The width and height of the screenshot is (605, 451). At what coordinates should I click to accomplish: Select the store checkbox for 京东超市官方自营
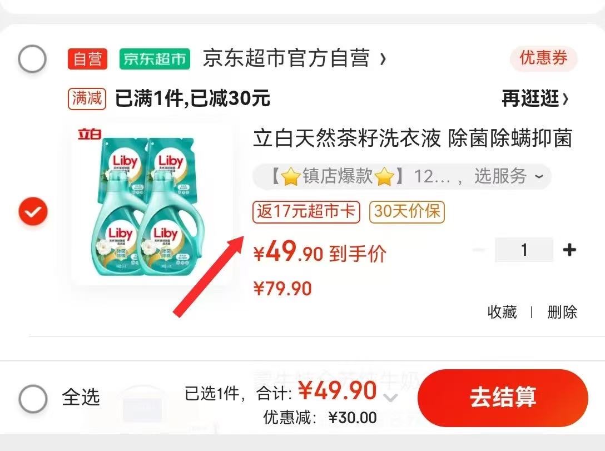pos(32,59)
